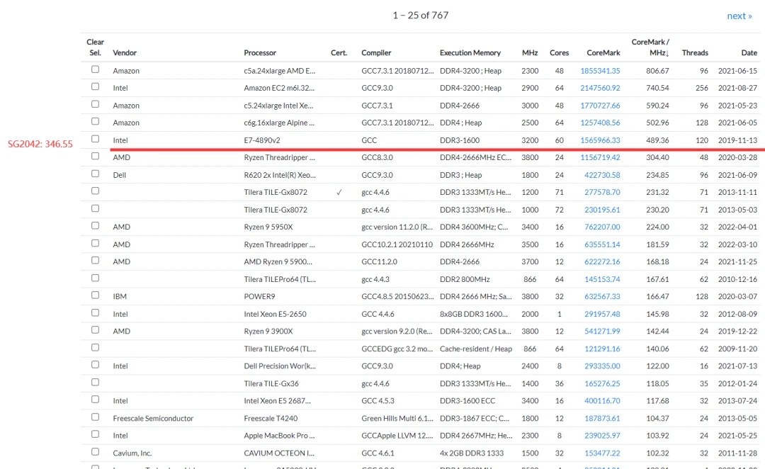The width and height of the screenshot is (765, 469).
Task: Click the 'Tilera TILE-Gx36' processor cell
Action: [271, 383]
